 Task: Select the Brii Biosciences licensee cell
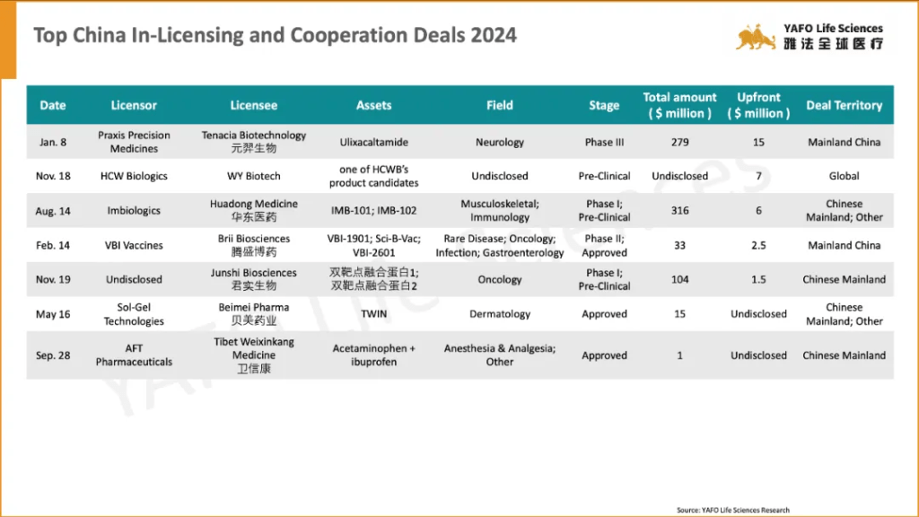[253, 245]
